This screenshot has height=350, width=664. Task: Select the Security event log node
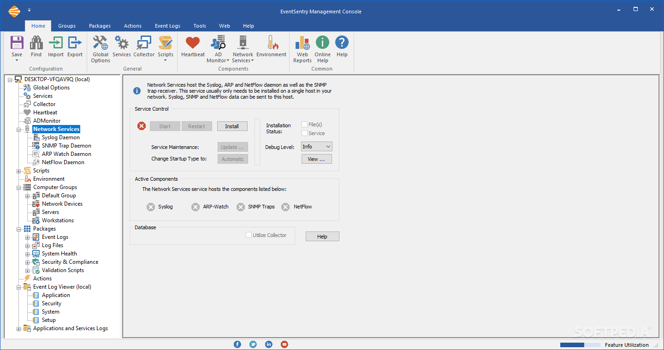click(52, 303)
